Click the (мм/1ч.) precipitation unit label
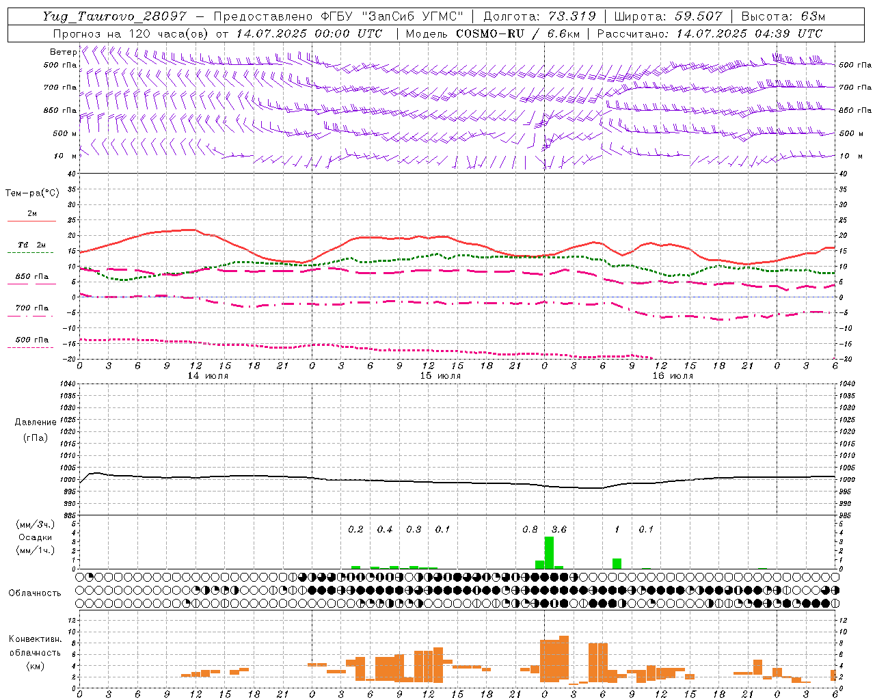This screenshot has width=875, height=700. [35, 550]
